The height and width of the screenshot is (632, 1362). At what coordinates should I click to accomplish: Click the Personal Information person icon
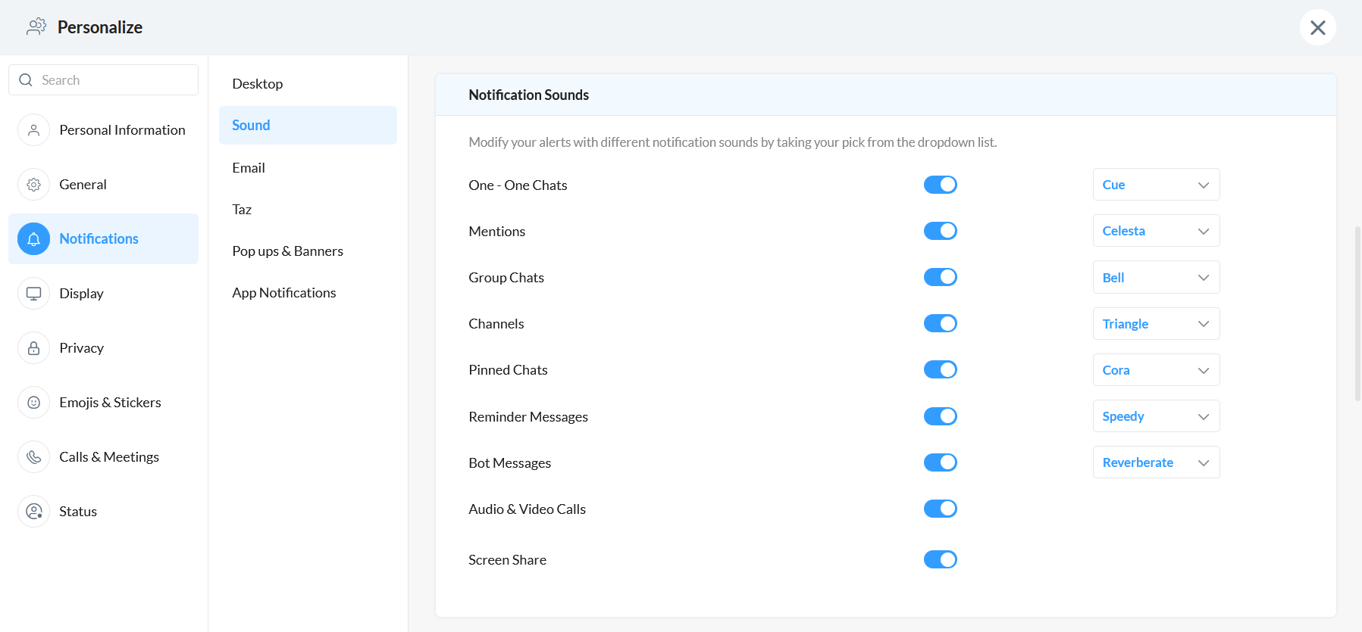click(33, 130)
